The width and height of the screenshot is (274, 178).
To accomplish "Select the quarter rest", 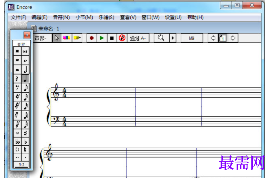I will (x=17, y=79).
